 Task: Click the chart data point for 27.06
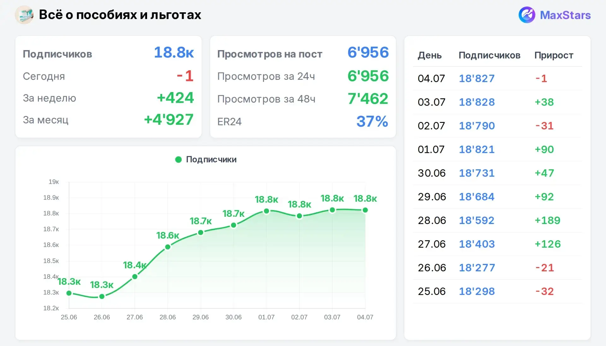click(135, 277)
